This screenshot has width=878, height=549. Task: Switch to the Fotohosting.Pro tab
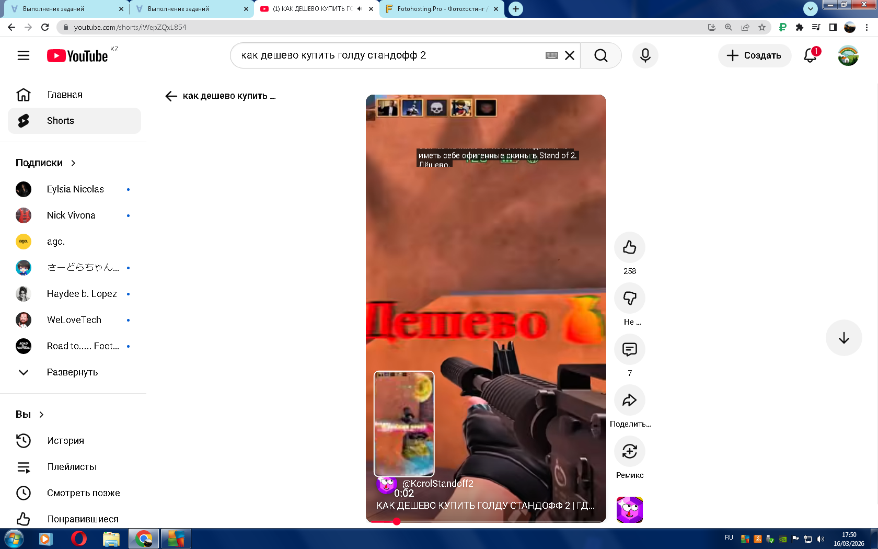(442, 9)
